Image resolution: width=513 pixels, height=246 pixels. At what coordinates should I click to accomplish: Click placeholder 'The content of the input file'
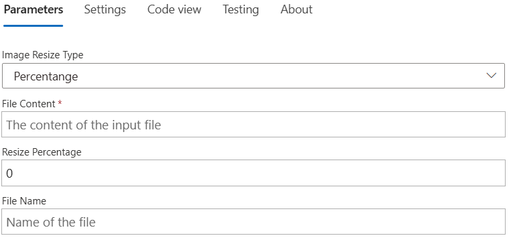84,125
